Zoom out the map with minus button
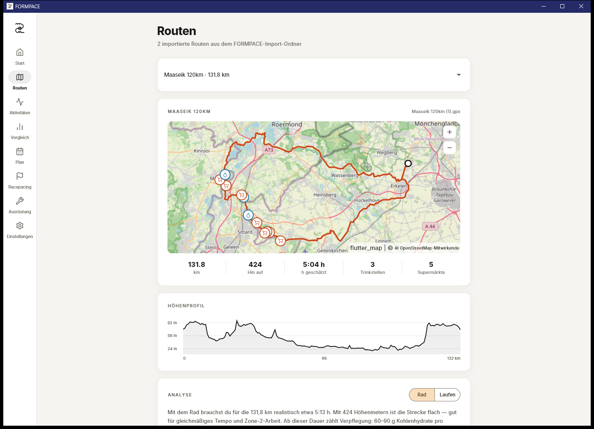 pos(450,148)
